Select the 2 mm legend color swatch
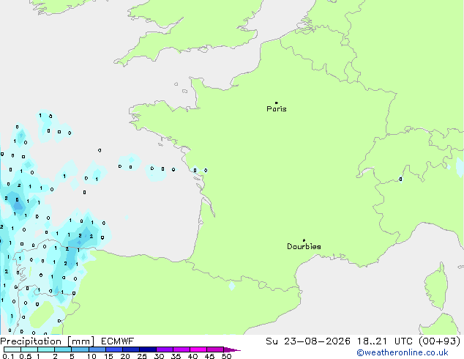464x359 pixels. (x=63, y=349)
